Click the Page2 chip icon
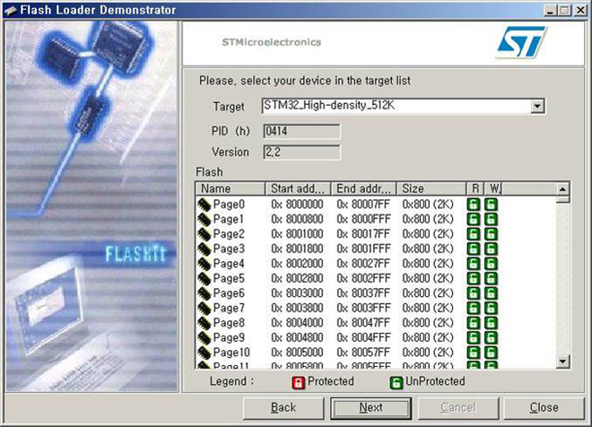Viewport: 592px width, 427px height. [205, 234]
